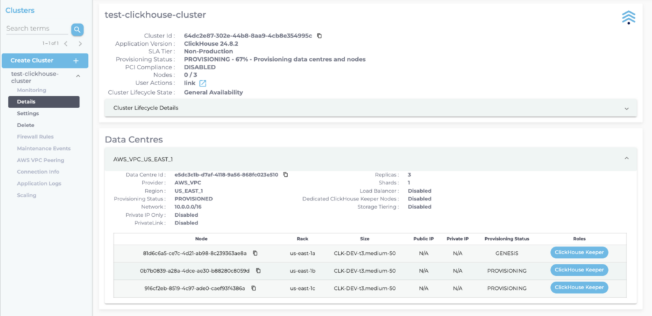Collapse test-clickhouse-cluster in the sidebar
This screenshot has height=316, width=652.
pyautogui.click(x=78, y=76)
